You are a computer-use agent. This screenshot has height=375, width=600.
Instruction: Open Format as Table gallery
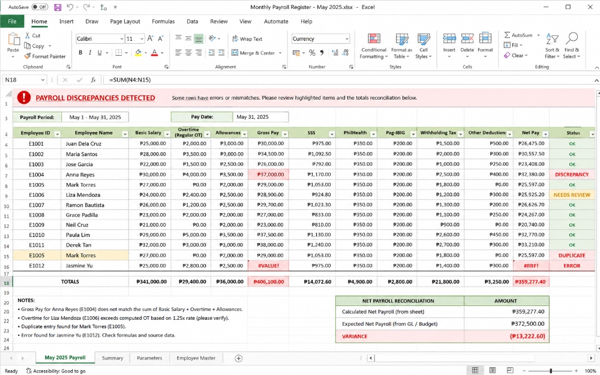pyautogui.click(x=402, y=46)
